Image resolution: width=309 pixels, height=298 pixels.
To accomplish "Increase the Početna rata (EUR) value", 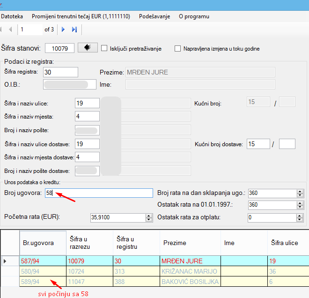I will pos(149,216).
